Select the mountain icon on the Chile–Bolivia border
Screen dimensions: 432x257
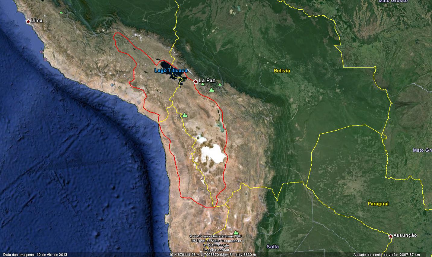[185, 115]
